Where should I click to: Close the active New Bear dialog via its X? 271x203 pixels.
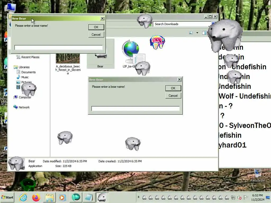(102, 18)
